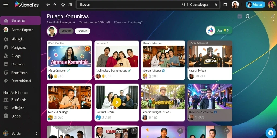Open the first profile avatar in the top bar

coord(235,5)
